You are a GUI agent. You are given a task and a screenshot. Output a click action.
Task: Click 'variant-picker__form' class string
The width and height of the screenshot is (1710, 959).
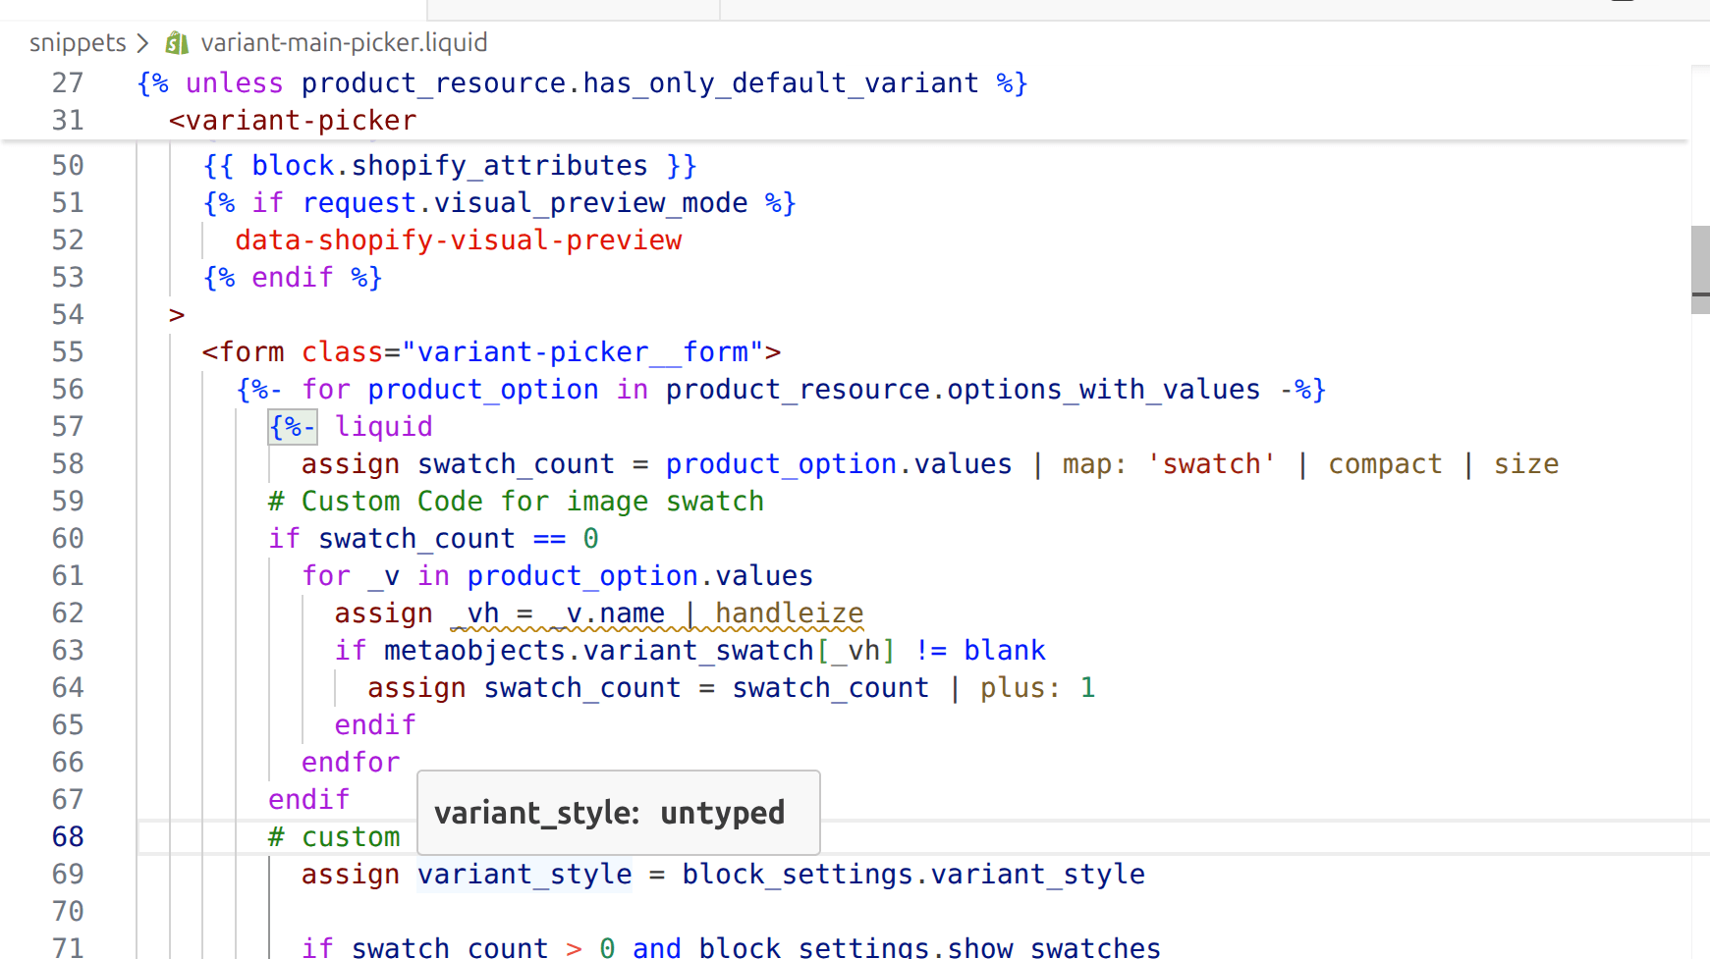click(x=583, y=352)
